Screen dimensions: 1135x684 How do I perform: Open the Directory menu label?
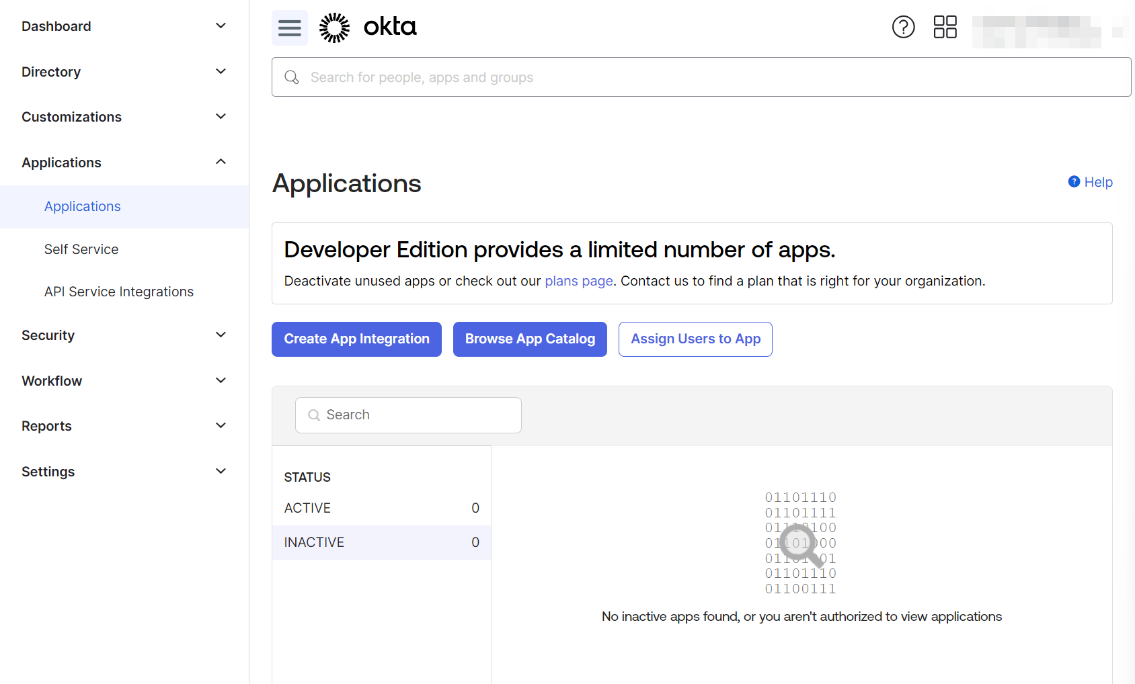click(51, 72)
